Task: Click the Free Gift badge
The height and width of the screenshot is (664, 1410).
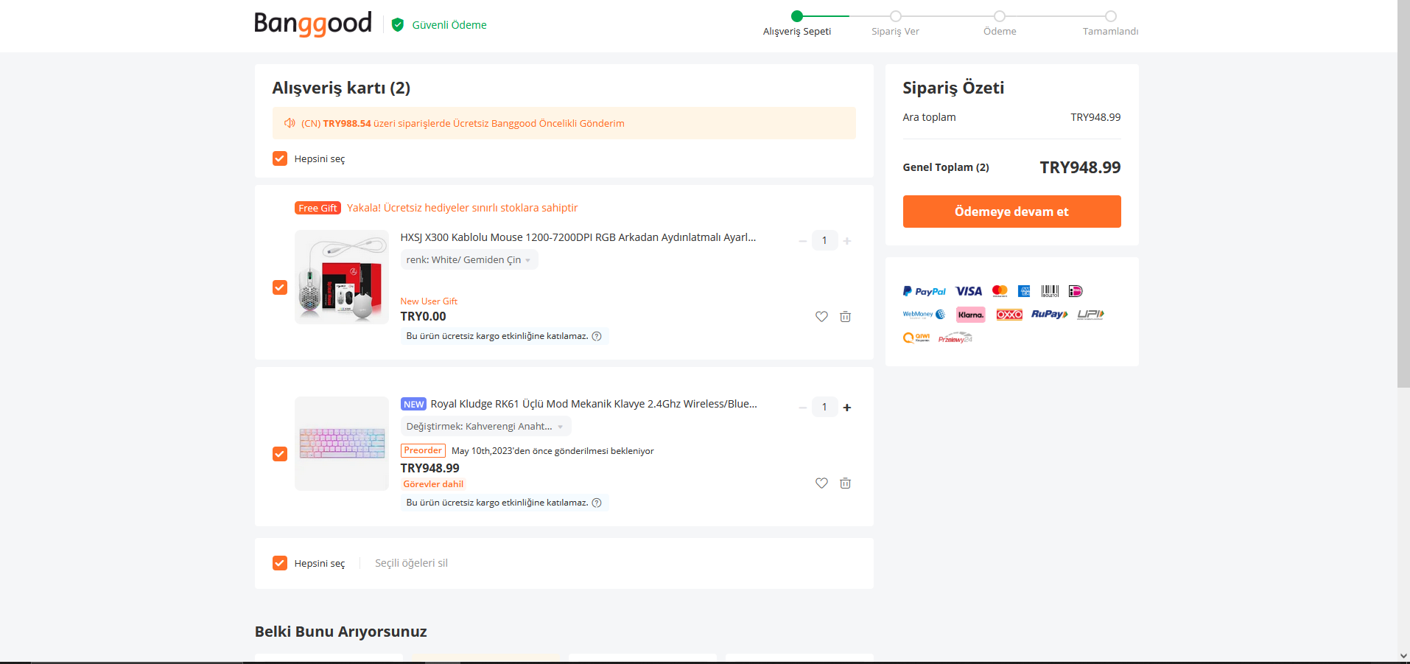Action: (x=318, y=208)
